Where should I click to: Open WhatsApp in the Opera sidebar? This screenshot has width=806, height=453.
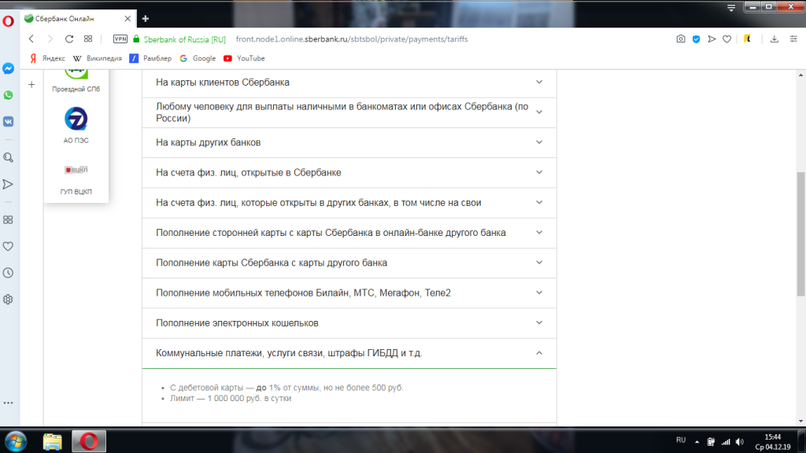coord(8,95)
